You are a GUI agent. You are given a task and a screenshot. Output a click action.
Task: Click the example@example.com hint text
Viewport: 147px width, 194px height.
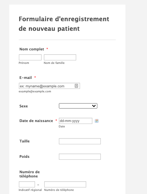35,91
